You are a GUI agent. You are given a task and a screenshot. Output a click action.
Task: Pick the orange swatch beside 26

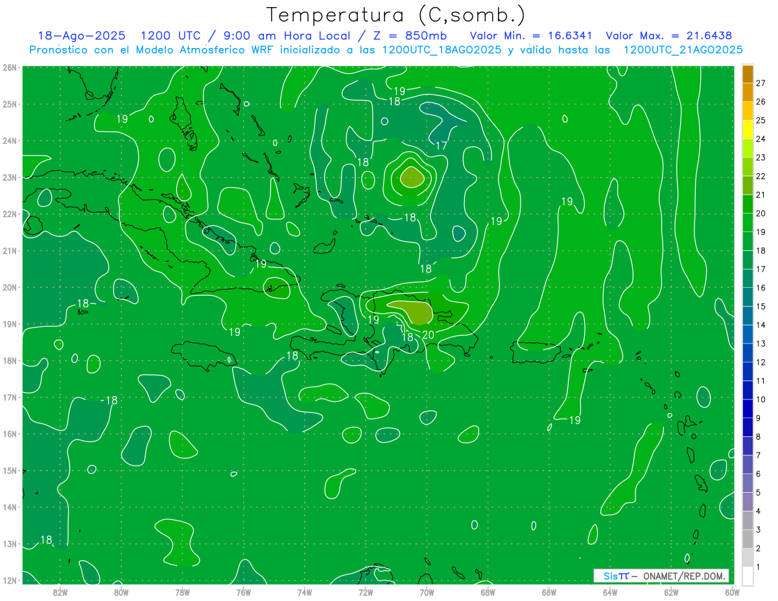coord(748,93)
